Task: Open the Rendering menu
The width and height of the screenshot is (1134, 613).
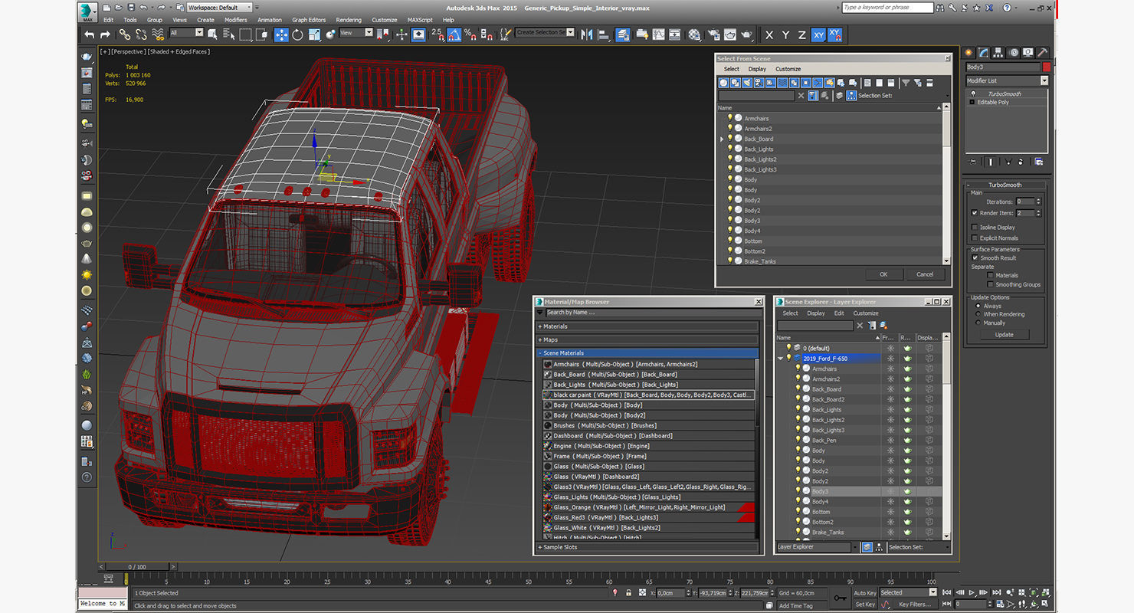Action: point(349,20)
